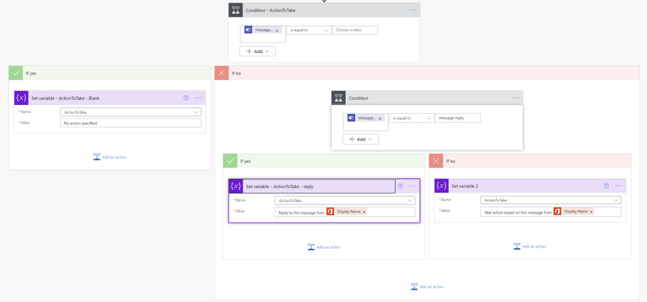
Task: Click Add button in inner Condition
Action: click(x=361, y=139)
